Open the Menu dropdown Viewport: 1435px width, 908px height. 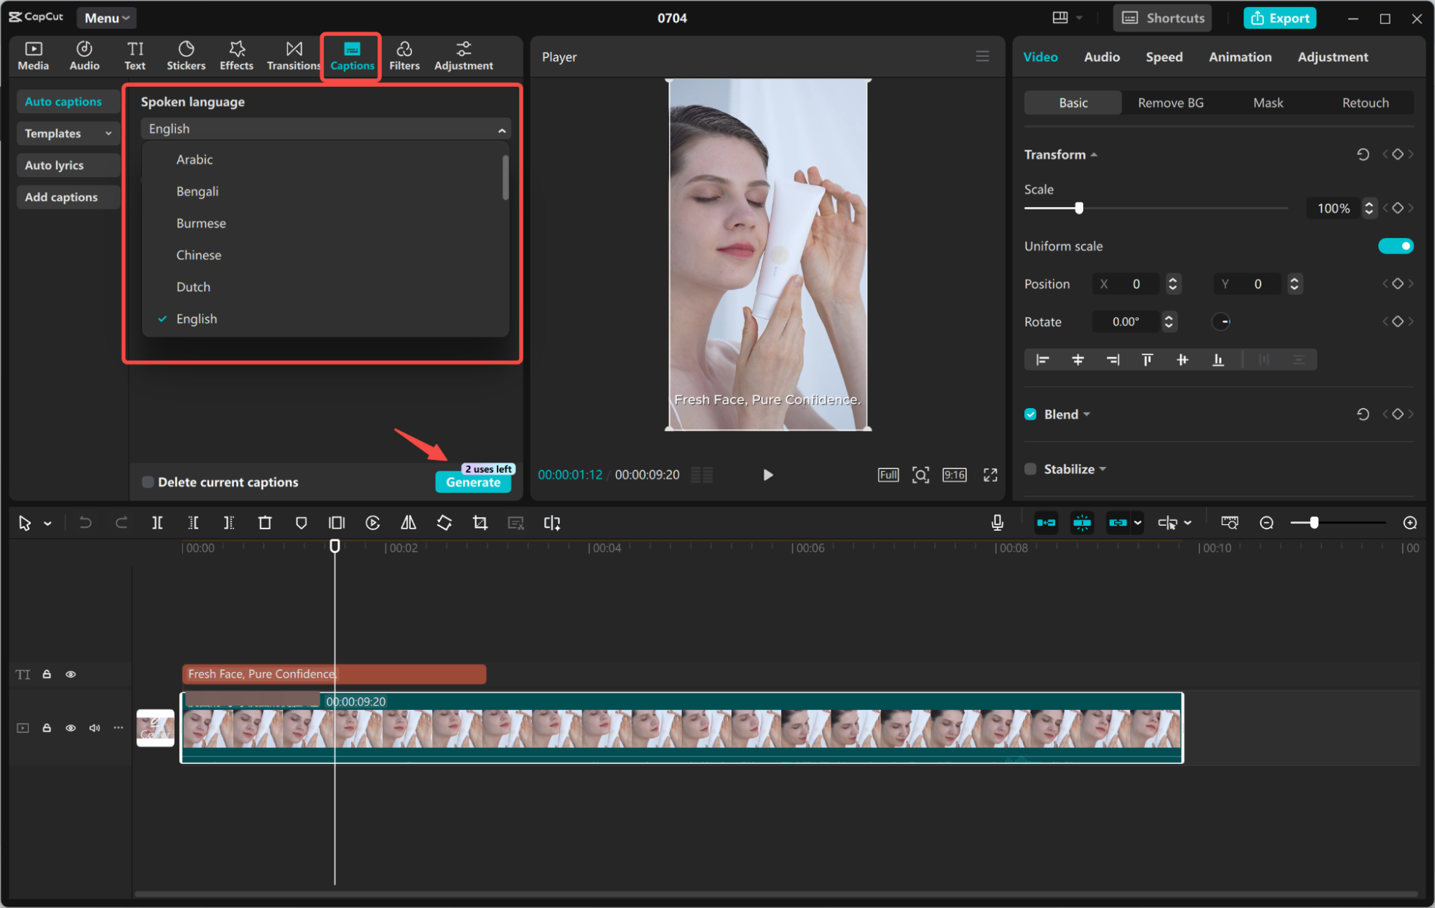tap(106, 18)
